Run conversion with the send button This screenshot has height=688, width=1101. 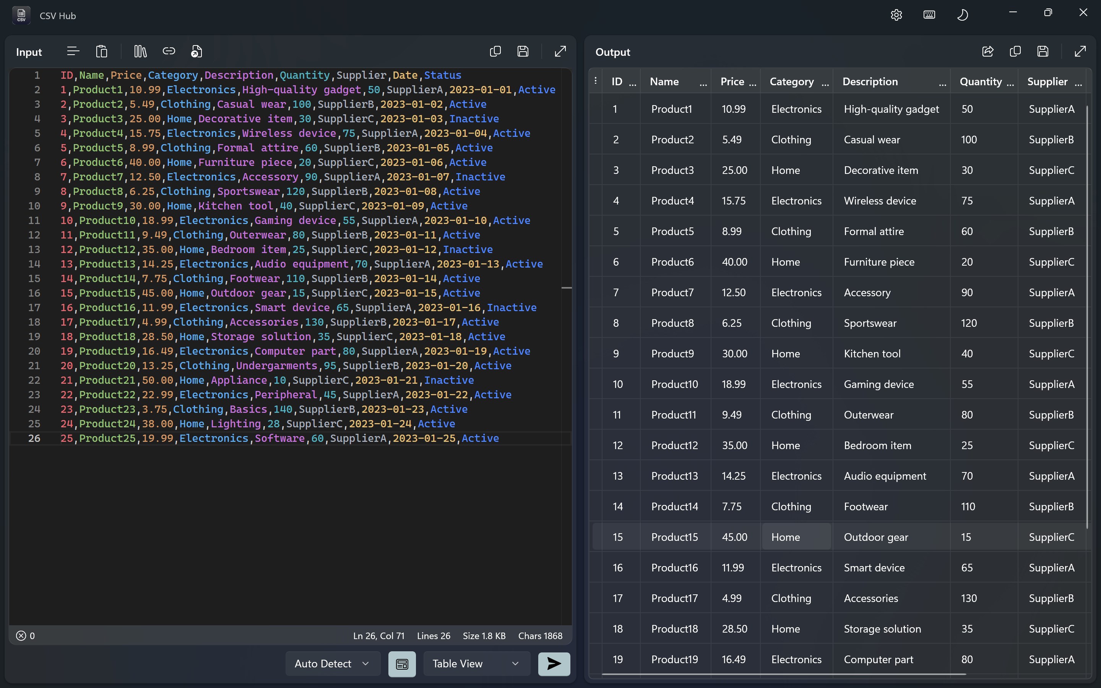click(x=554, y=664)
